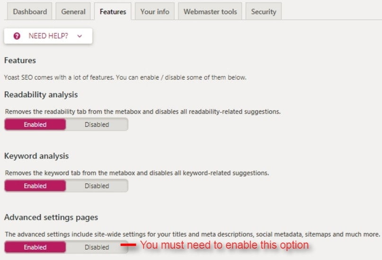The image size is (382, 260).
Task: Click the Advanced settings pages heading
Action: pyautogui.click(x=51, y=217)
